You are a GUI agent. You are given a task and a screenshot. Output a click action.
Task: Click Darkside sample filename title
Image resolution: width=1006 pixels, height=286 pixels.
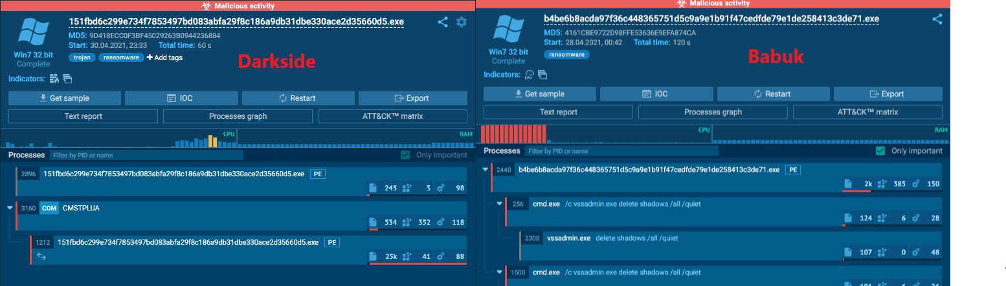point(236,21)
